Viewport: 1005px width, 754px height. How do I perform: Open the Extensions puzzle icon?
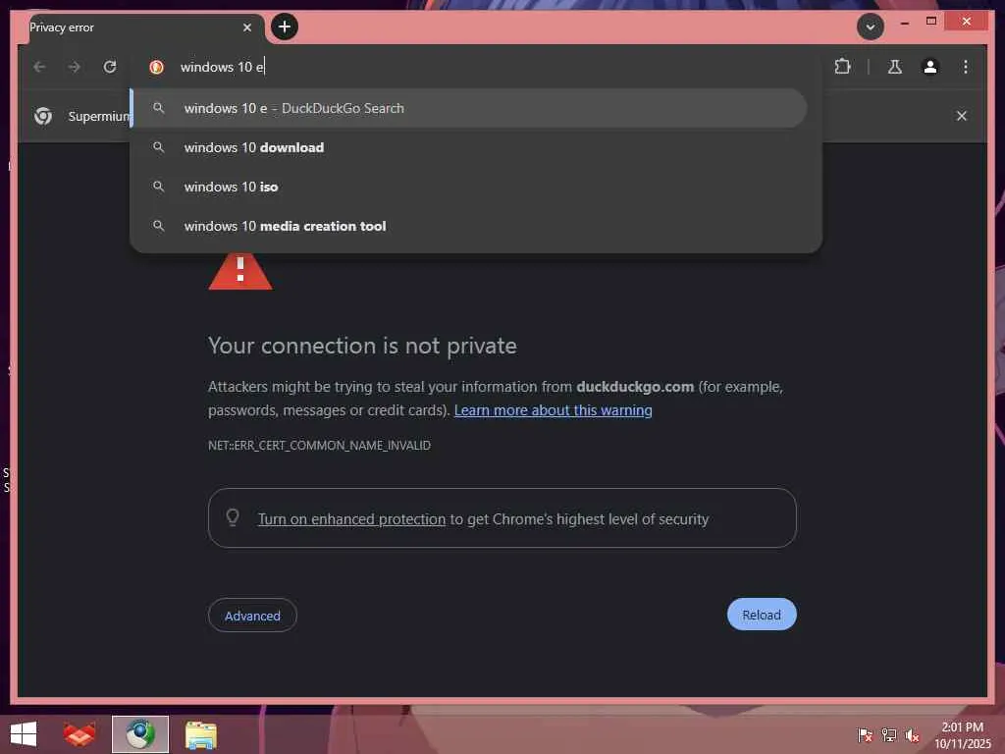pyautogui.click(x=842, y=67)
